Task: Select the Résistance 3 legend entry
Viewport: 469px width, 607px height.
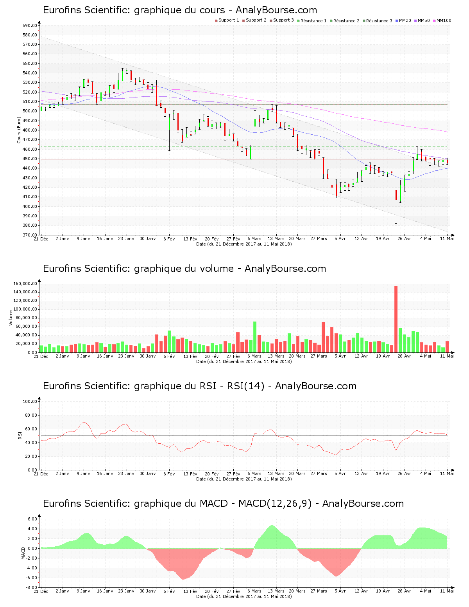Action: click(378, 20)
